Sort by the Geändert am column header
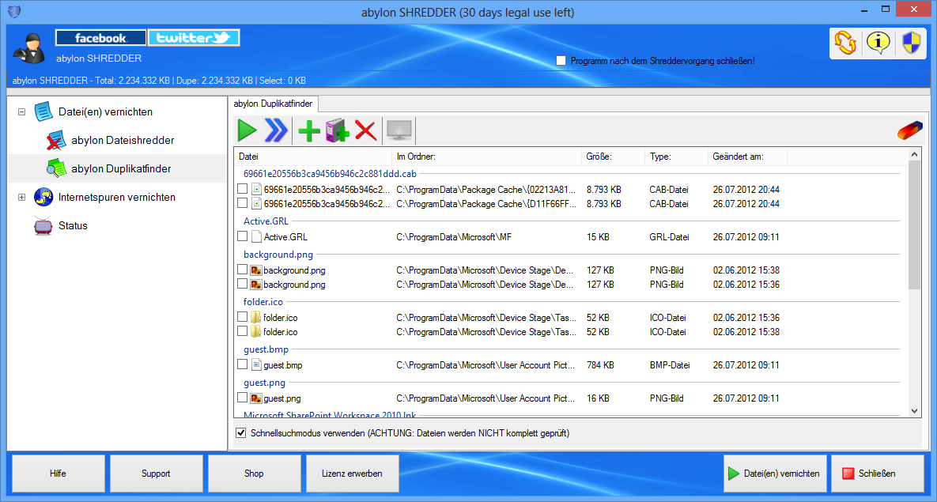 747,157
